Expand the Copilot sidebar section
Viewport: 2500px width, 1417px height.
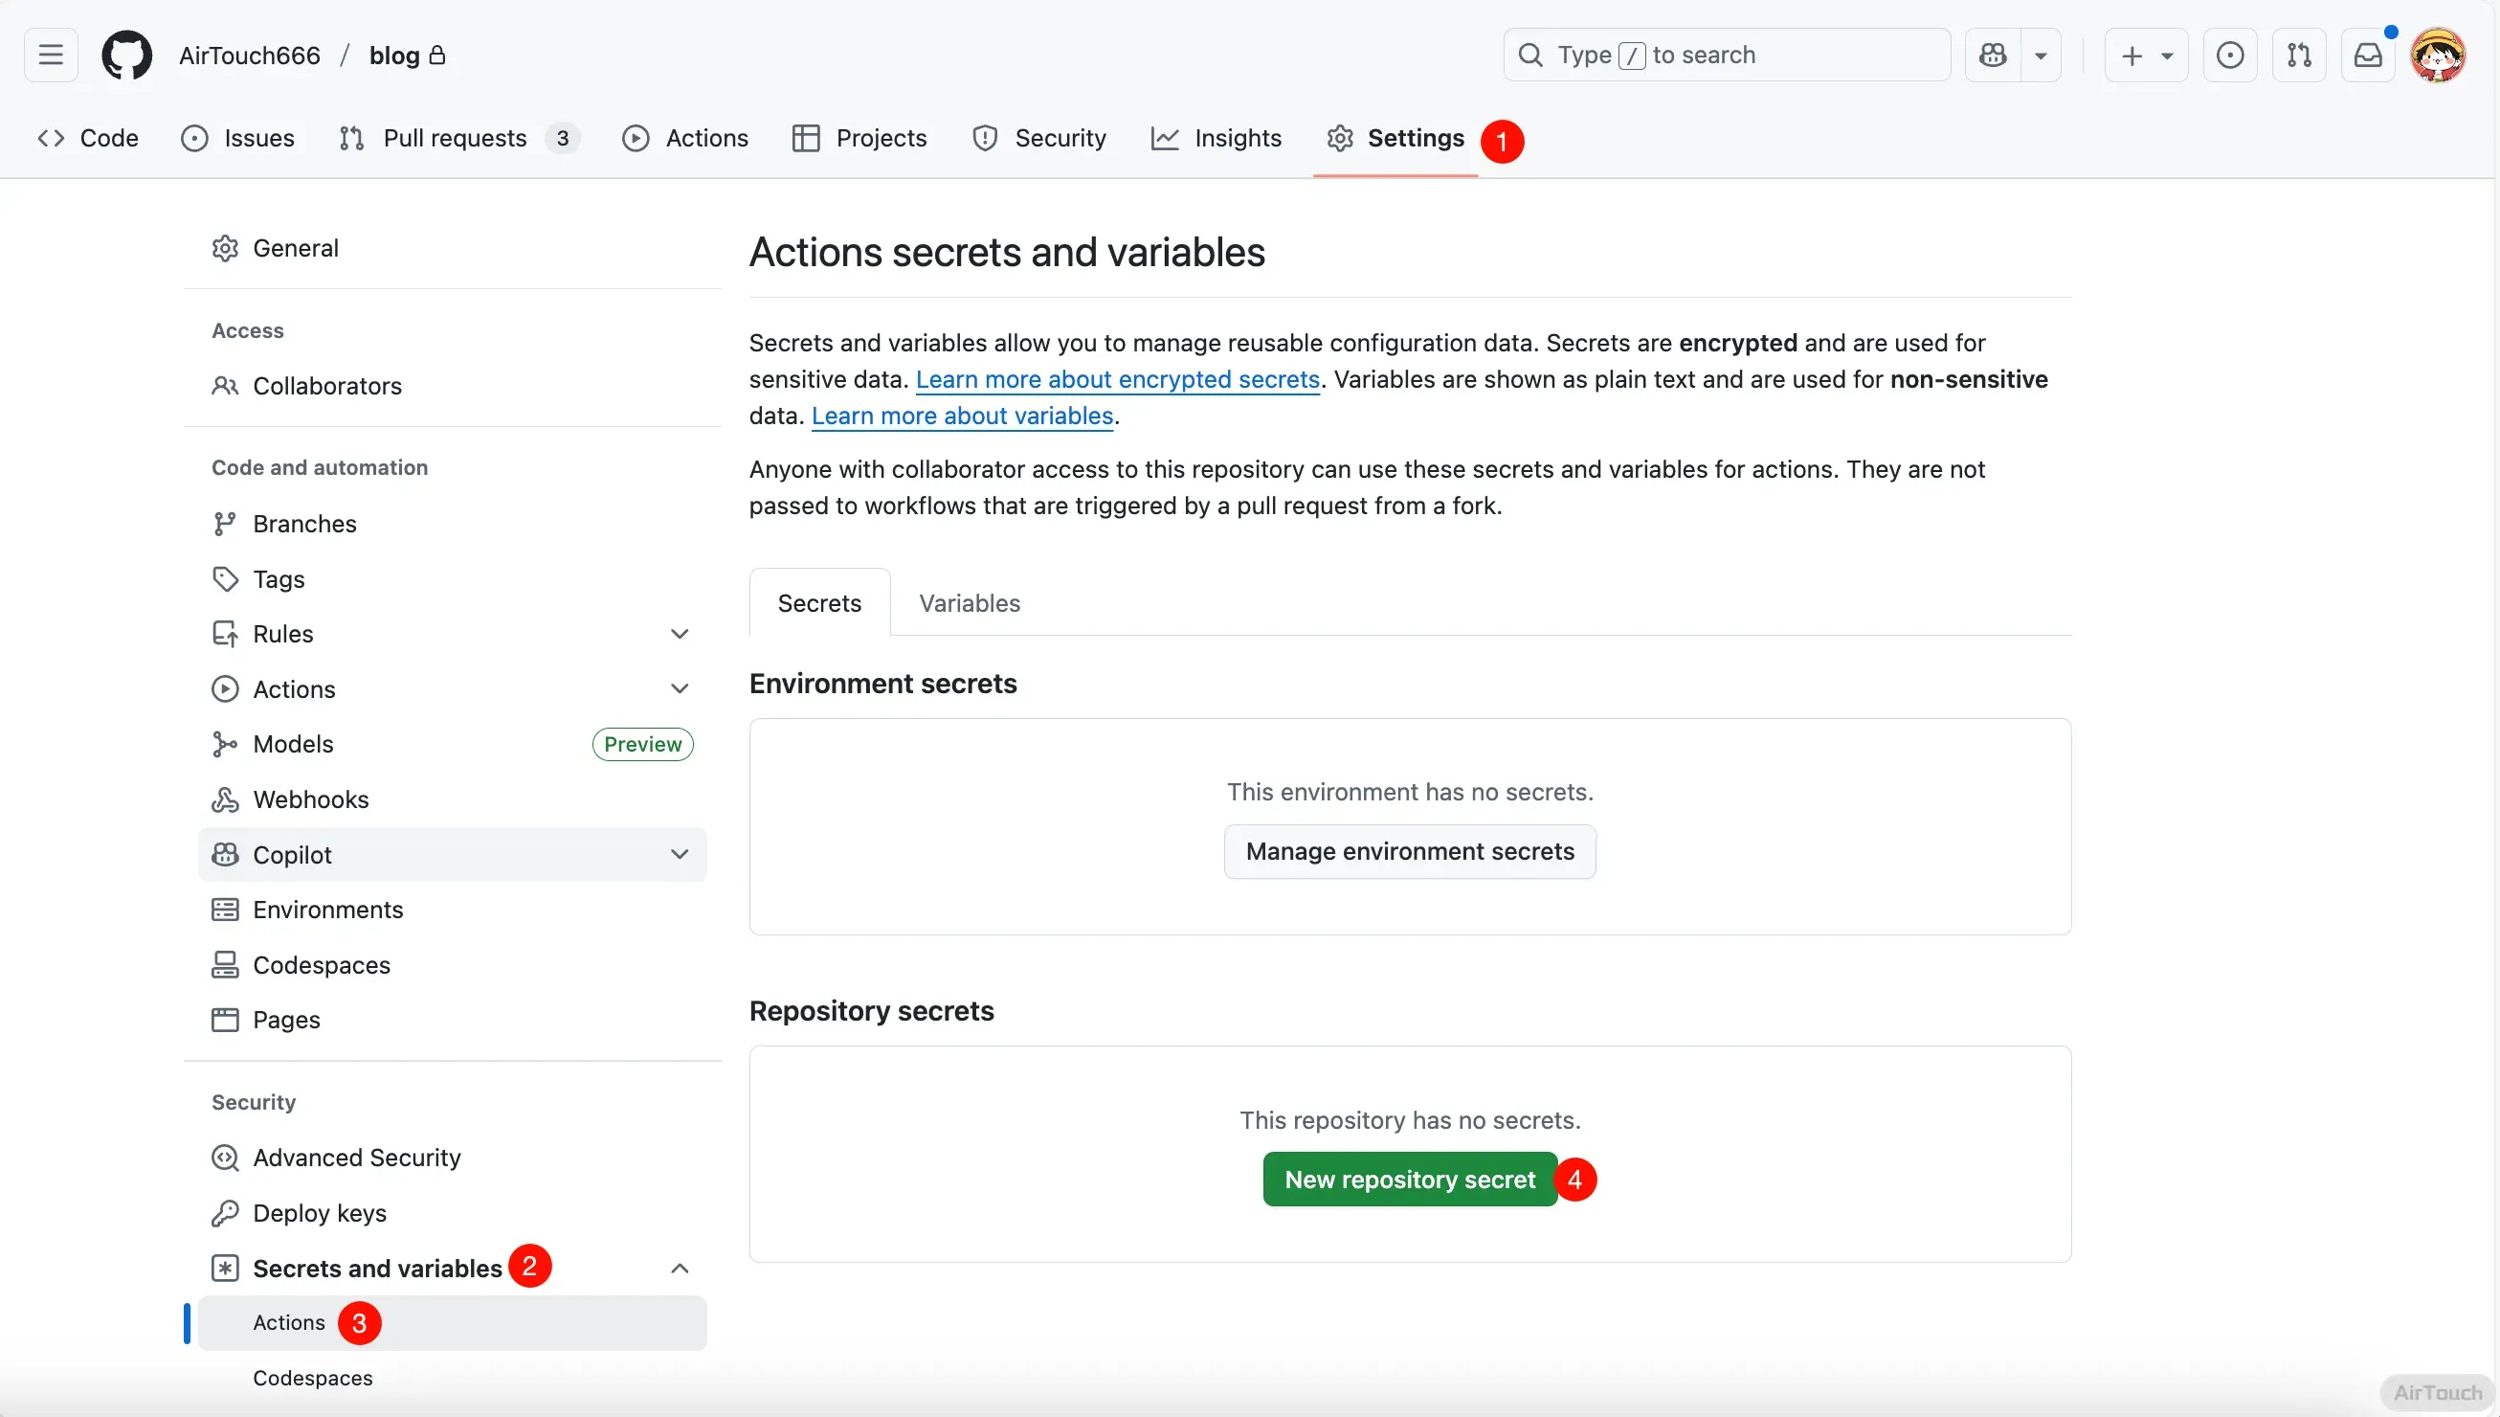pos(679,854)
